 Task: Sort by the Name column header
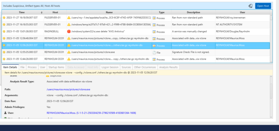(109, 13)
